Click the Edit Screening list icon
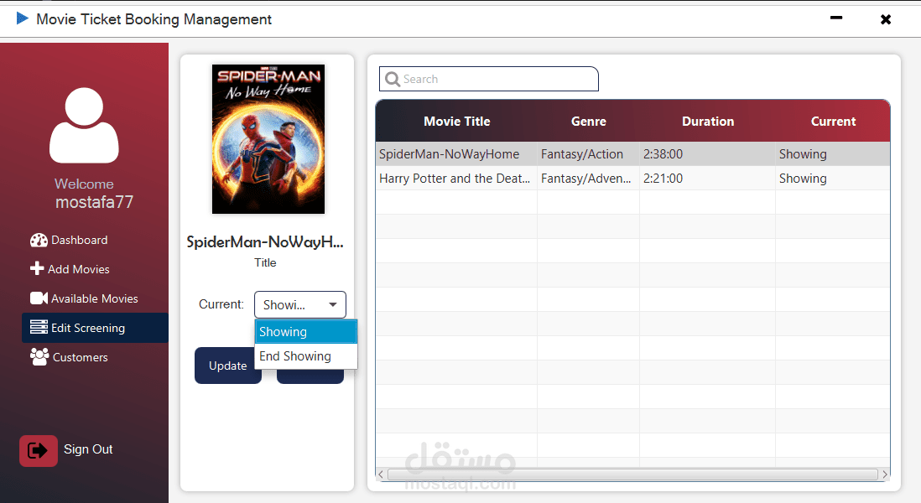The image size is (921, 503). (39, 327)
